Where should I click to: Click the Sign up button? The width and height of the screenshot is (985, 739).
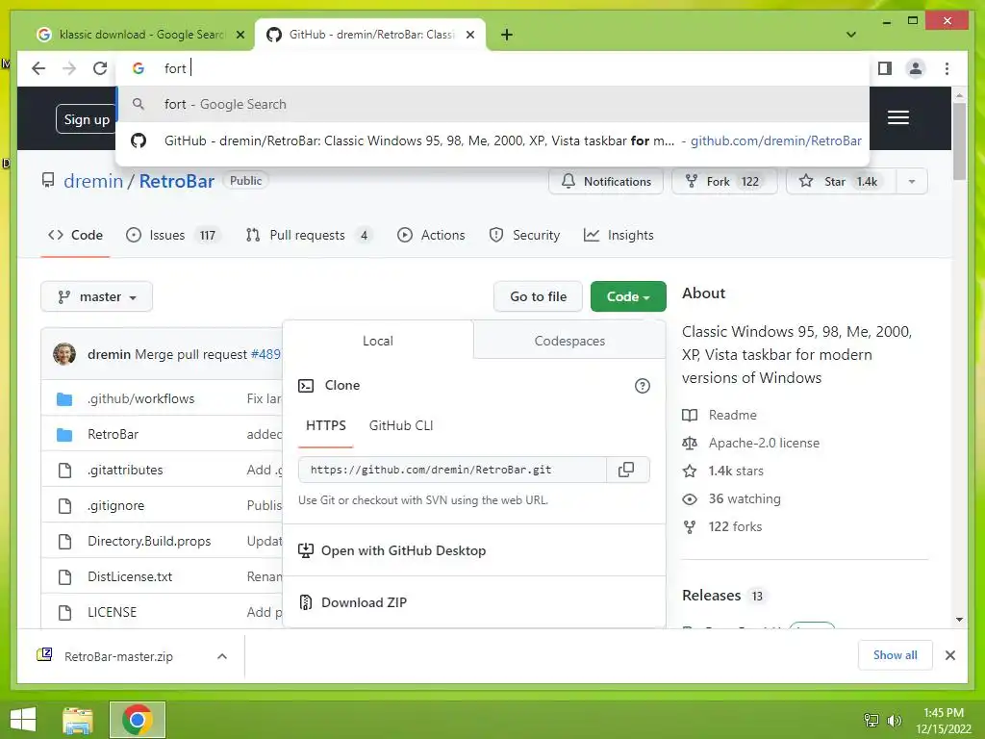[x=86, y=119]
